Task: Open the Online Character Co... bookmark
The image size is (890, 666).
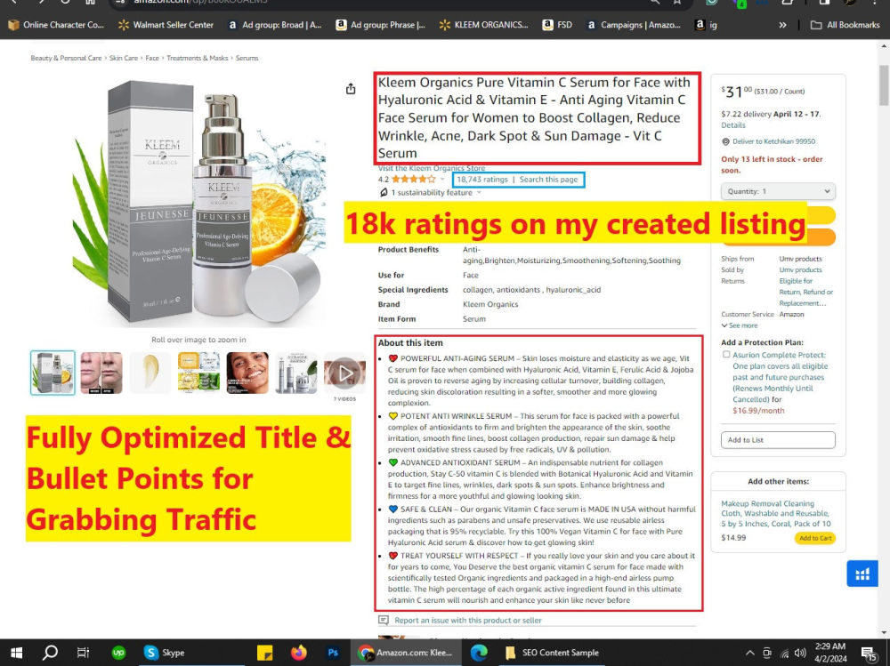Action: (x=55, y=25)
